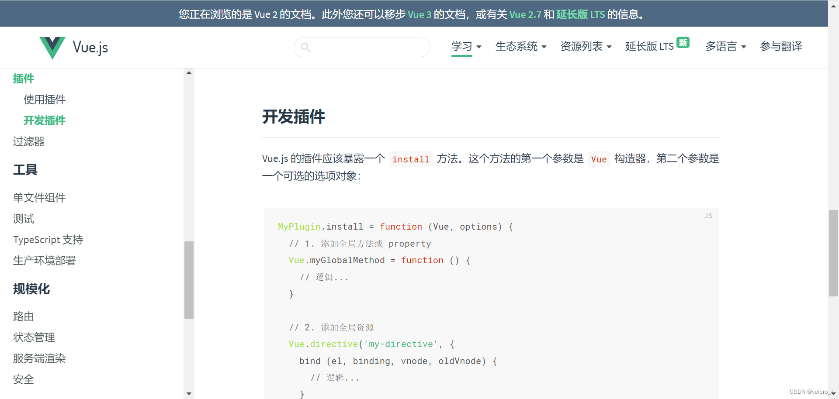Open the 学习 dropdown menu
This screenshot has height=399, width=839.
tap(466, 46)
